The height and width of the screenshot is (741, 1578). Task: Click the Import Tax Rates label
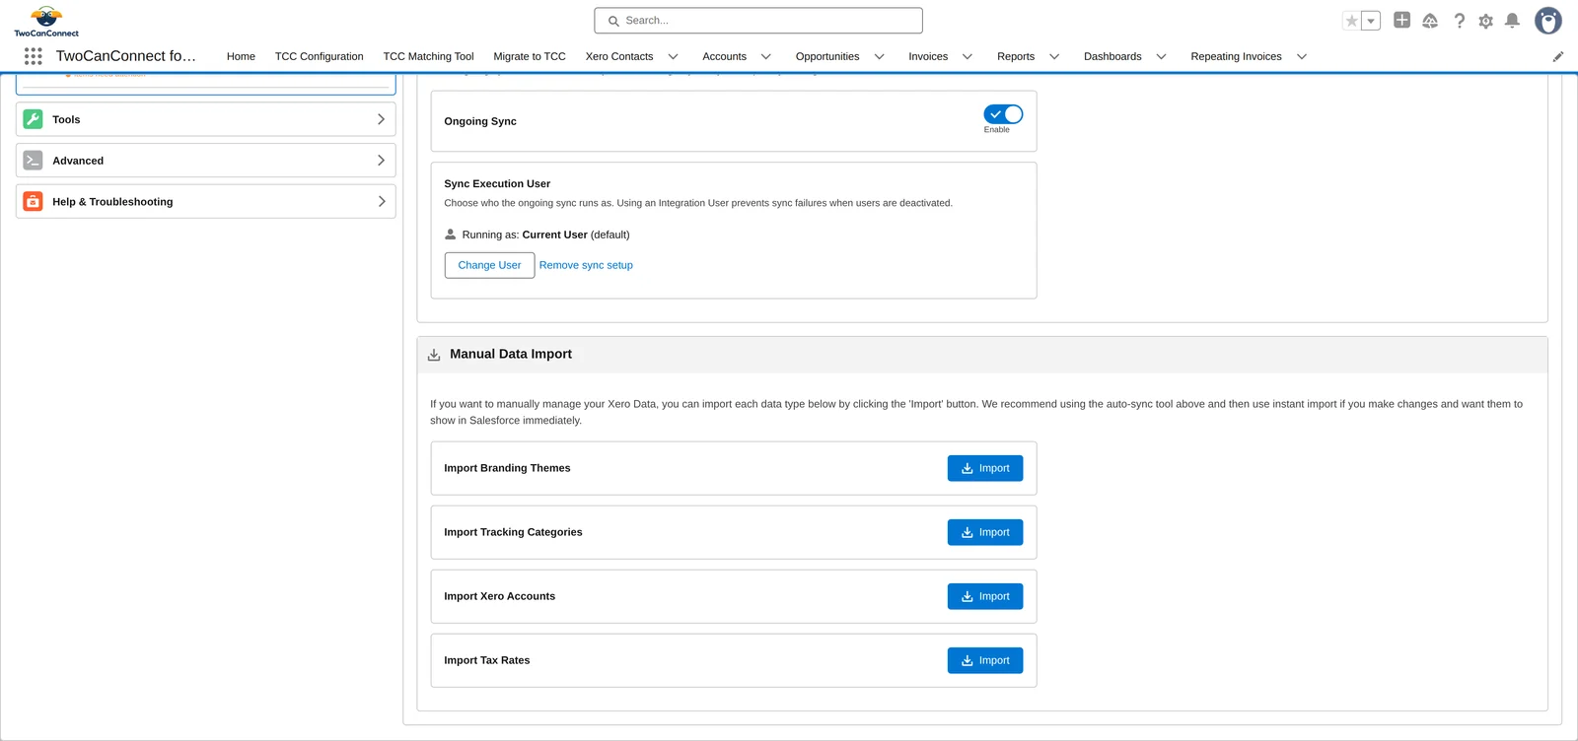click(487, 660)
